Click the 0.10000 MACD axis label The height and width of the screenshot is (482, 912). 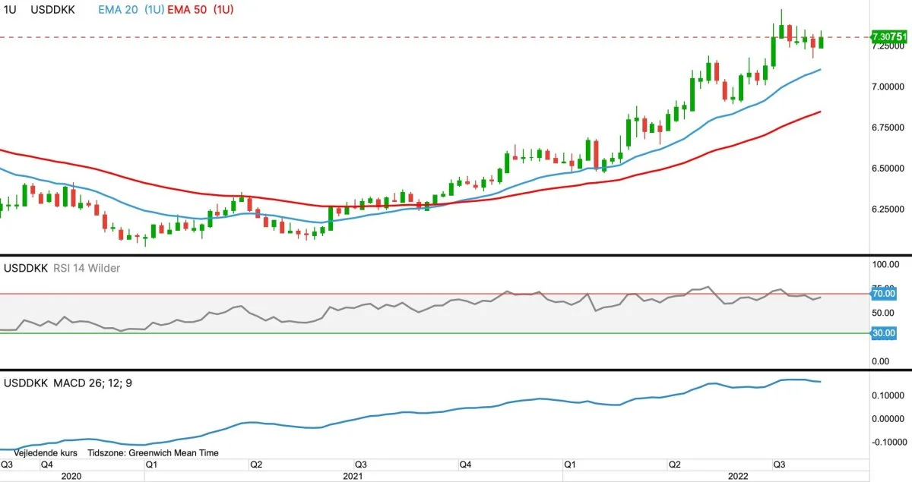888,395
